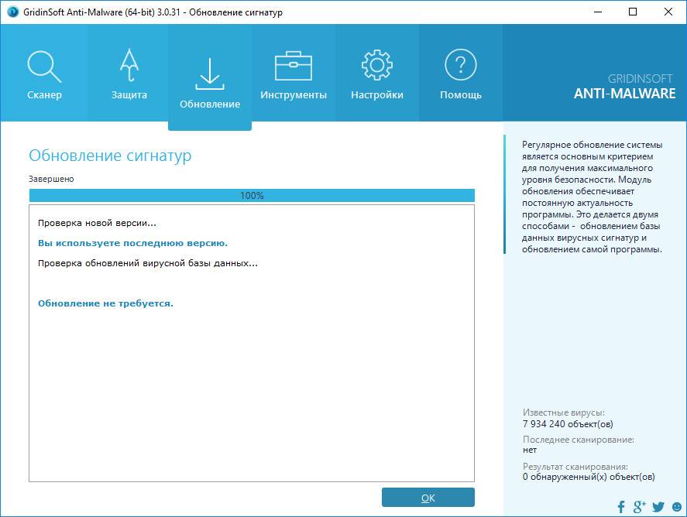Open the Сканер magnifier icon

click(x=44, y=66)
